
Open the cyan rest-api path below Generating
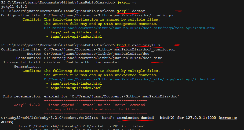coord(130,79)
